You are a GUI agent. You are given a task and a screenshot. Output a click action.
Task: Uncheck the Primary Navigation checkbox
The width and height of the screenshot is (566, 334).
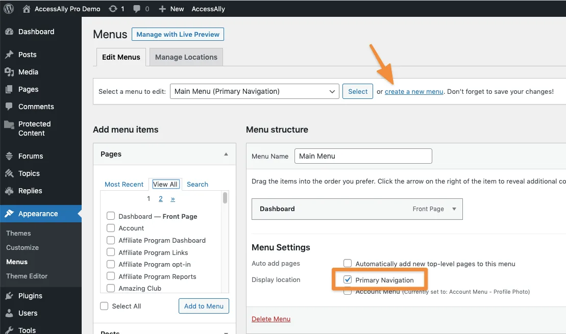pyautogui.click(x=348, y=279)
